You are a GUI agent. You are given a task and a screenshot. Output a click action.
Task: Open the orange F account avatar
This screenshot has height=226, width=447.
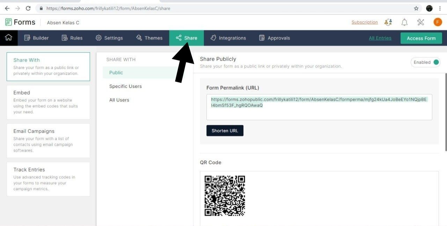click(x=438, y=22)
